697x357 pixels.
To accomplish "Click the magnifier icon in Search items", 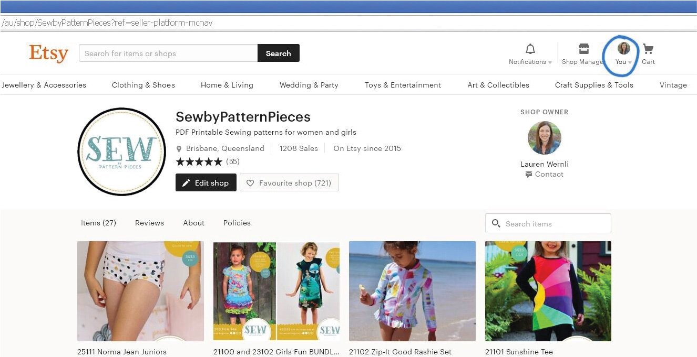I will [x=496, y=223].
